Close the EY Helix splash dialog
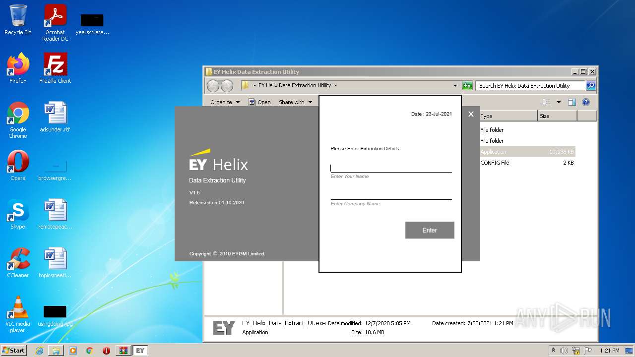This screenshot has width=635, height=357. click(471, 114)
